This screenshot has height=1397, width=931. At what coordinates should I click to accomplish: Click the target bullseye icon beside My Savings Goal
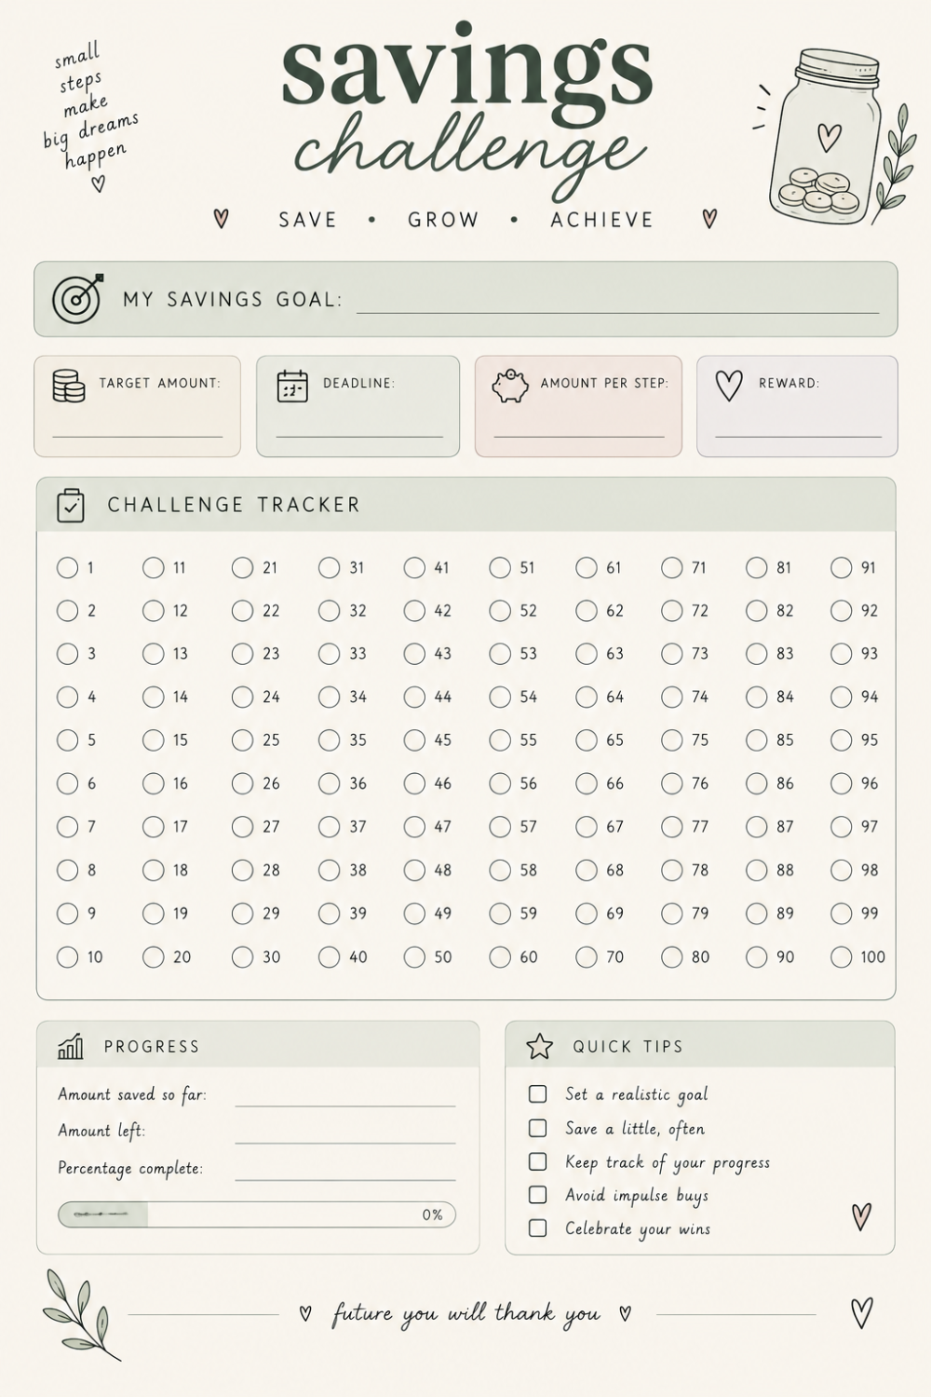click(77, 298)
